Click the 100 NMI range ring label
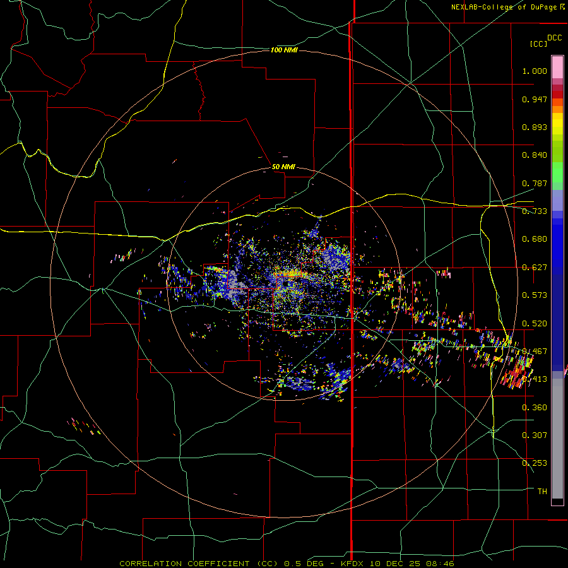 (284, 50)
